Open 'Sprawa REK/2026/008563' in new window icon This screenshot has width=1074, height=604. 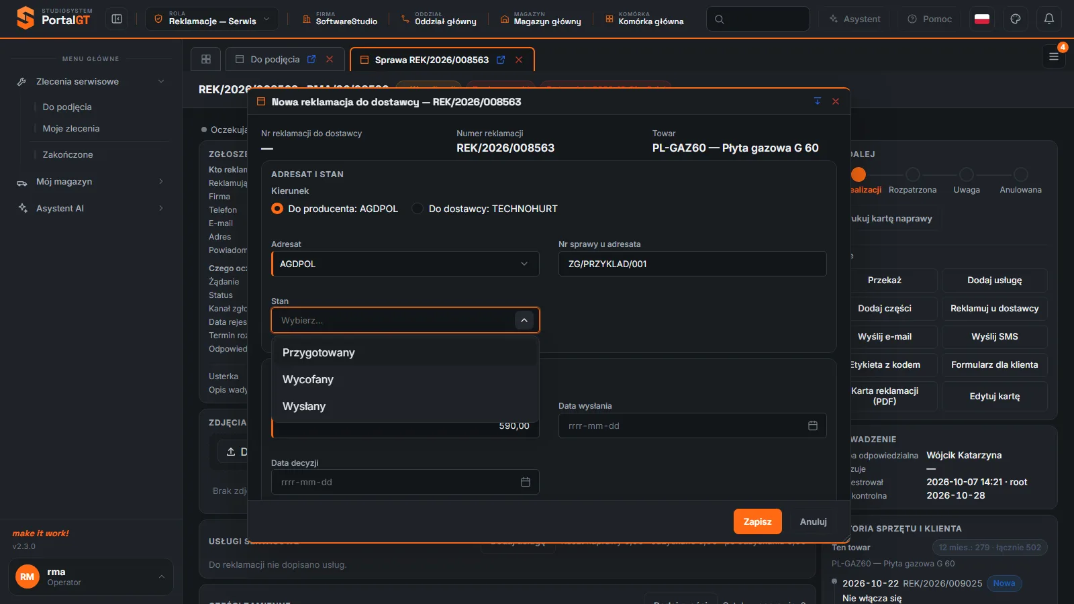click(x=501, y=60)
